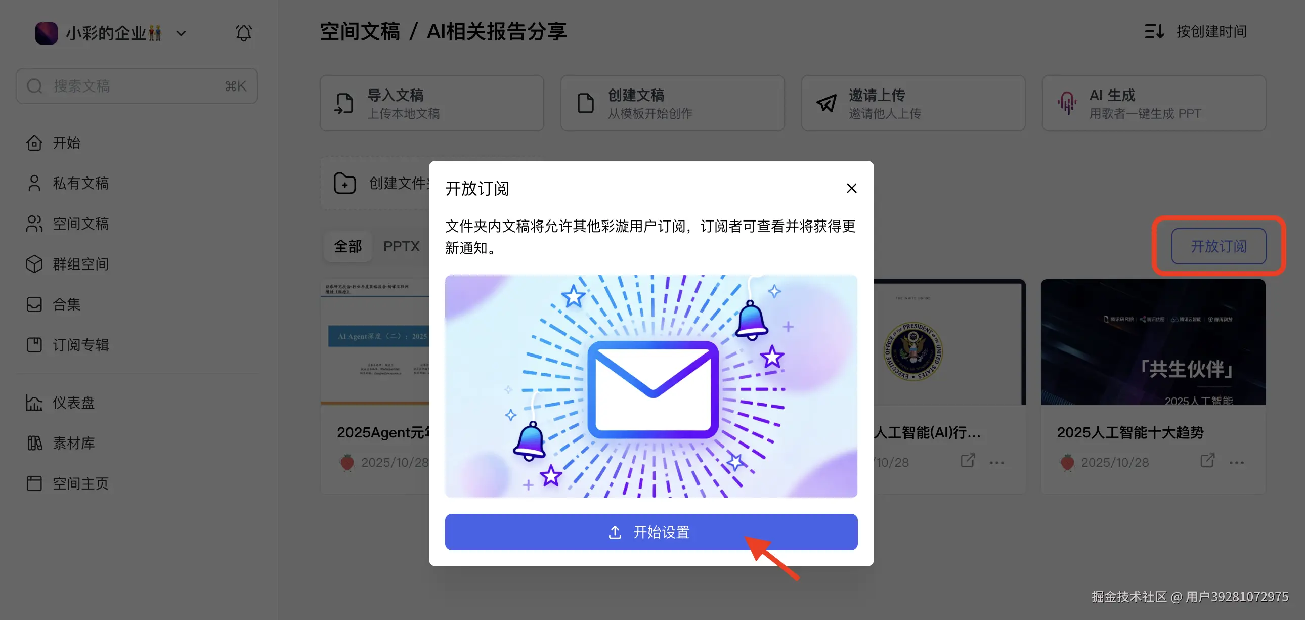Viewport: 1305px width, 620px height.
Task: Select the PPTX filter tab
Action: [x=401, y=247]
